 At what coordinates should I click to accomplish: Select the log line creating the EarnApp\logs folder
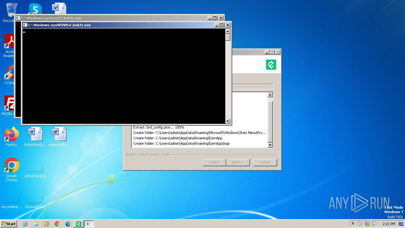[x=181, y=143]
